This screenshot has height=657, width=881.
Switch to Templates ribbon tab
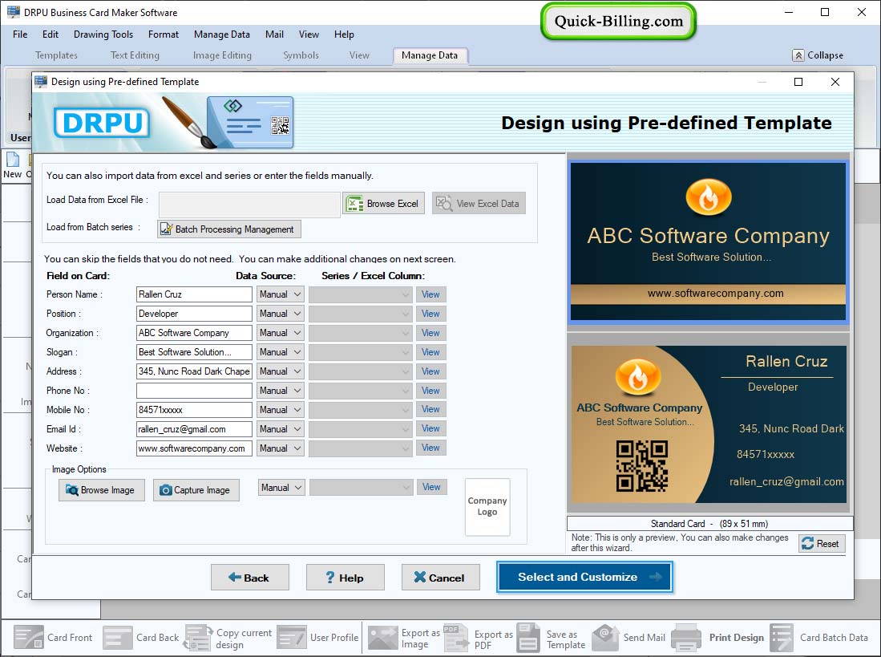click(x=56, y=55)
